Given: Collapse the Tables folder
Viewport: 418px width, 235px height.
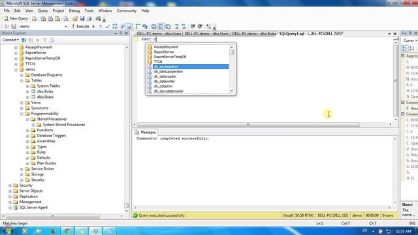Looking at the screenshot, I should click(x=22, y=80).
